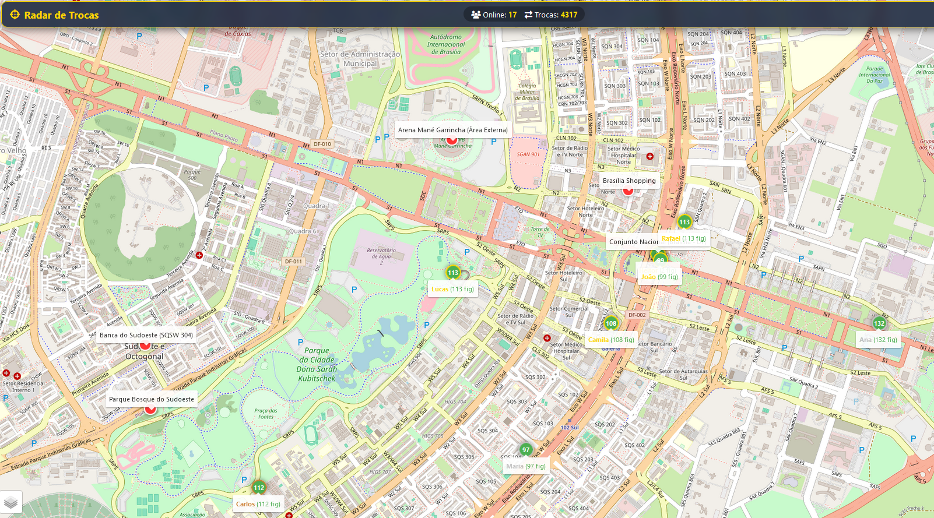Image resolution: width=934 pixels, height=518 pixels.
Task: Click the red pin at Arena Mané Garrincha
Action: click(451, 140)
